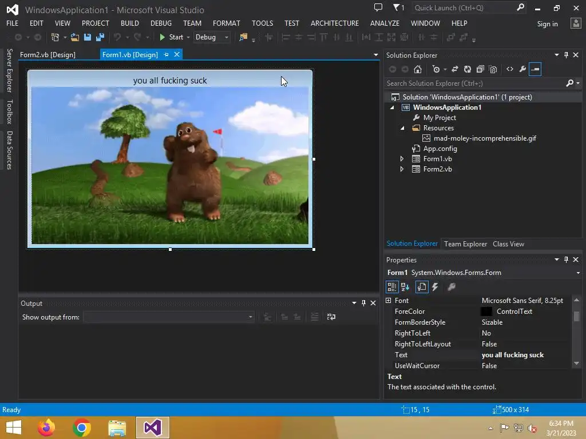The image size is (586, 439).
Task: Click the Quick Launch search magnifier
Action: point(520,7)
